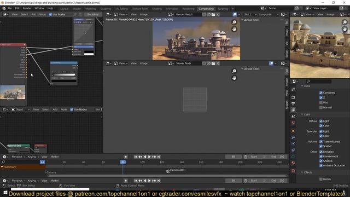Toggle Use Nodes in the compositor header

point(50,15)
